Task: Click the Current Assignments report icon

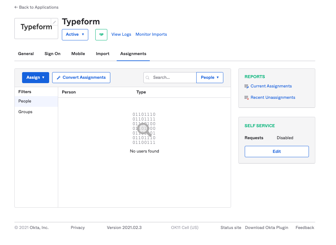Action: point(246,86)
